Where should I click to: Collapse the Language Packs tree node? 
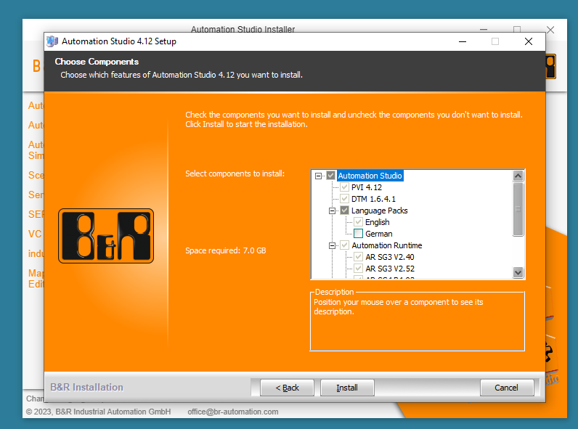click(332, 211)
